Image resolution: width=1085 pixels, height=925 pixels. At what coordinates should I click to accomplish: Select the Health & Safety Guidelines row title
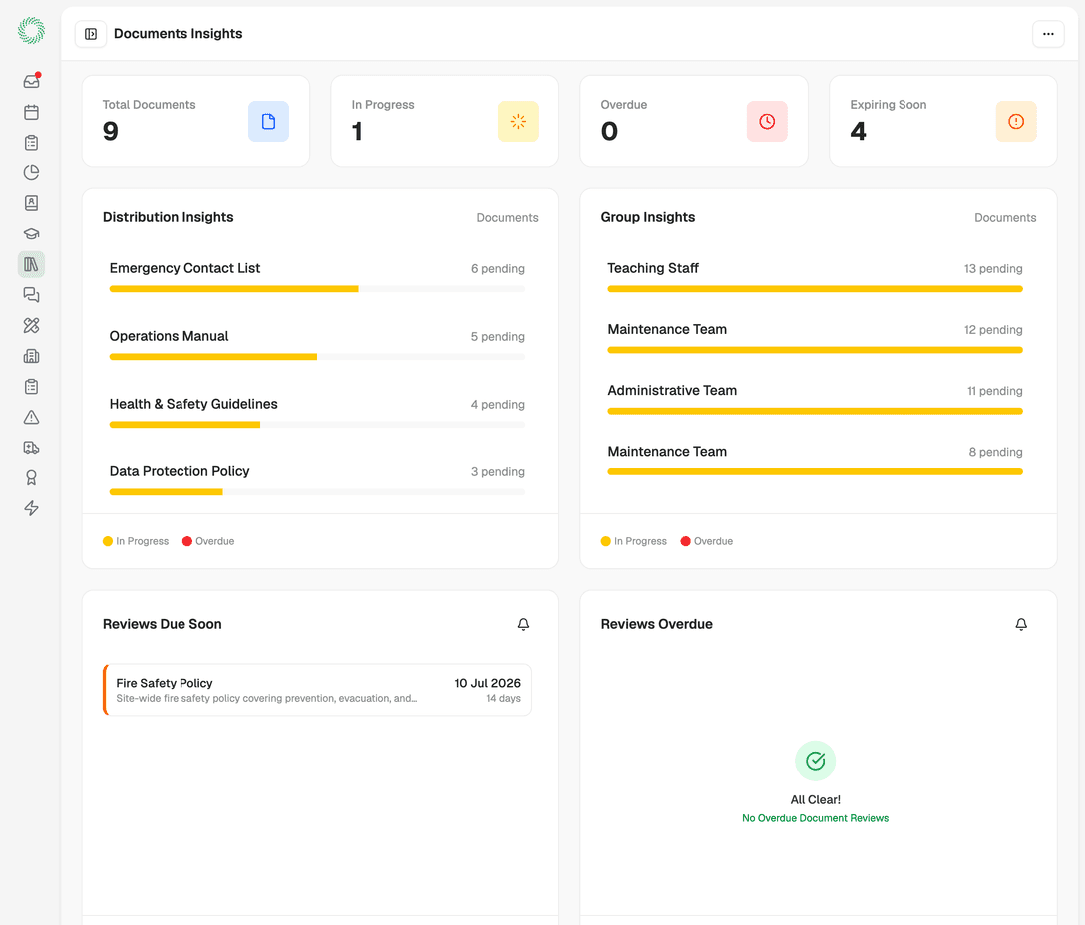[x=193, y=404]
